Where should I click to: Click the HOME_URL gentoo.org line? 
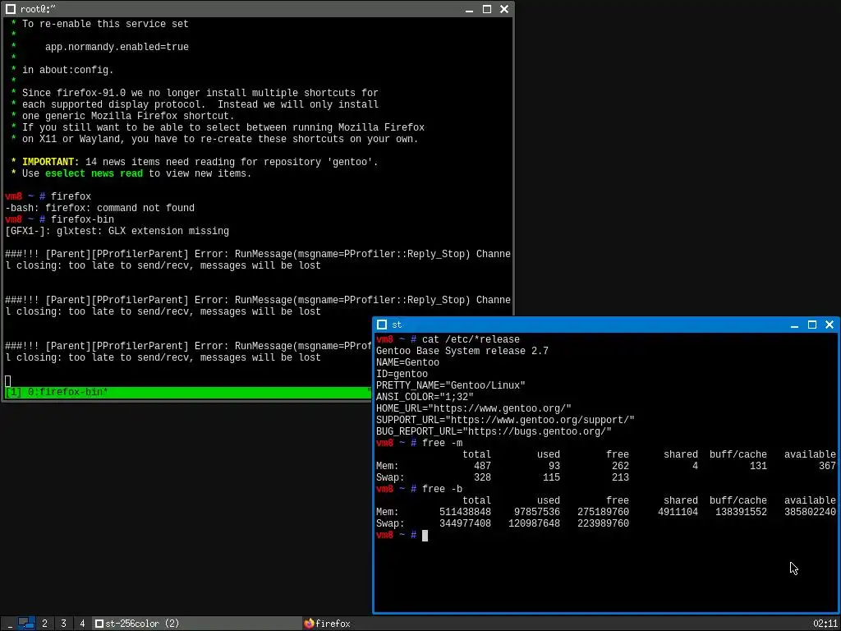click(x=474, y=409)
